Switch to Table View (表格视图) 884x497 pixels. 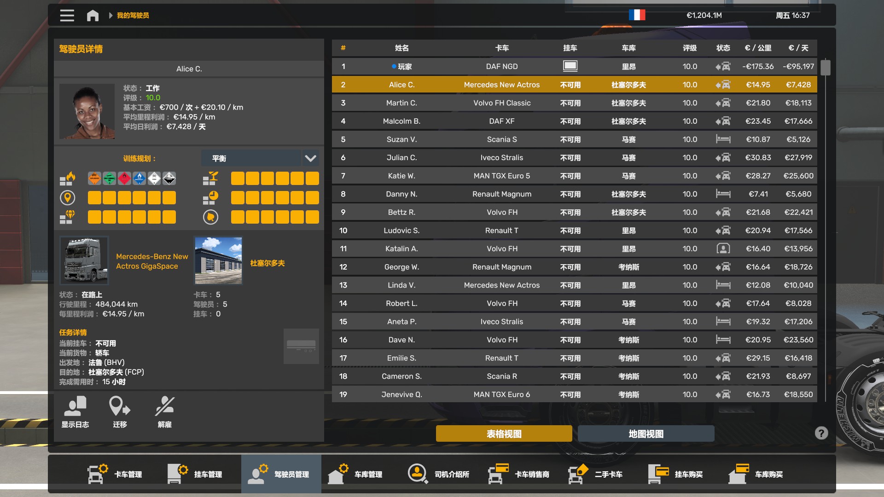[504, 433]
